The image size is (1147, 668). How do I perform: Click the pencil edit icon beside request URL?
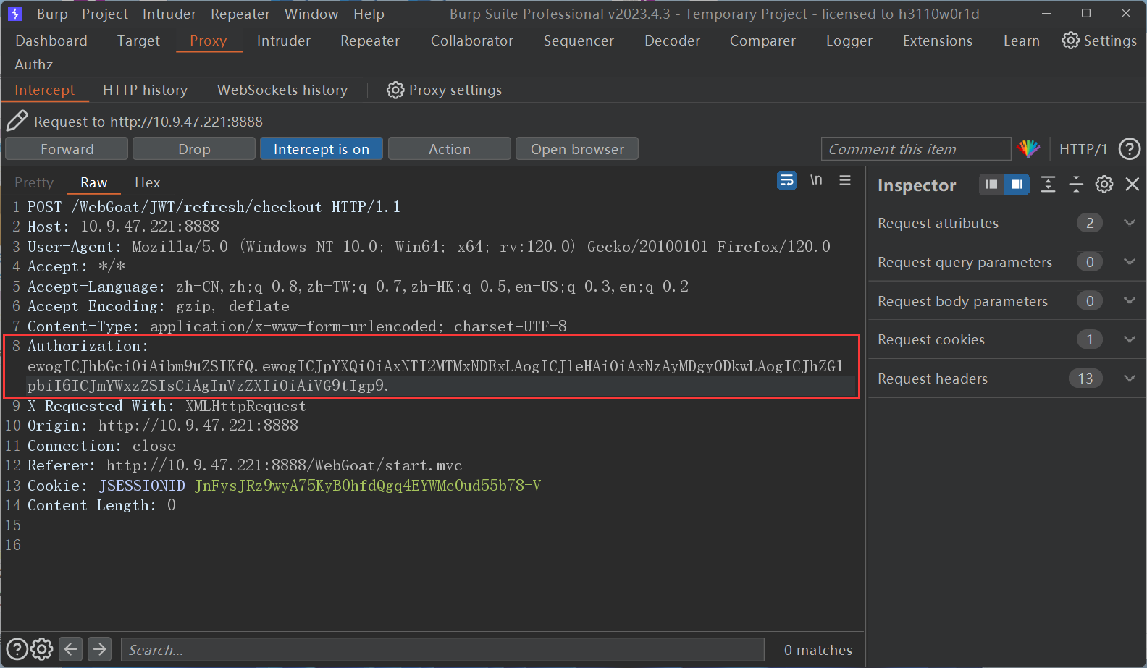click(17, 121)
